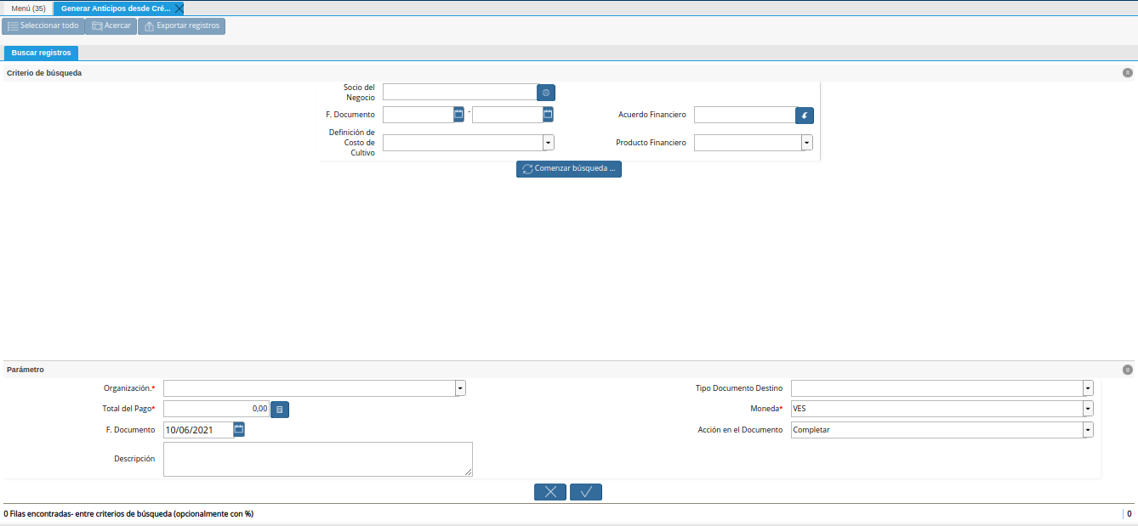Open calendar for F. Documento start date
Image resolution: width=1138 pixels, height=526 pixels.
(458, 114)
